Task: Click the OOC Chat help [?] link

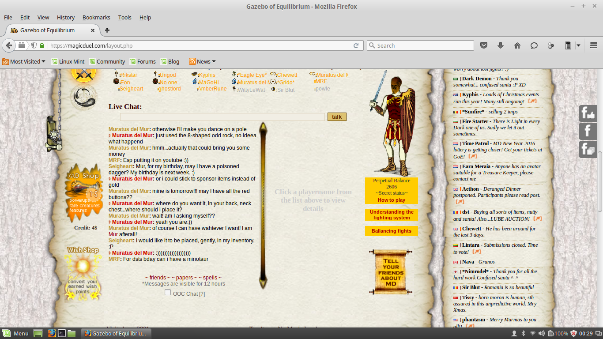Action: click(202, 294)
